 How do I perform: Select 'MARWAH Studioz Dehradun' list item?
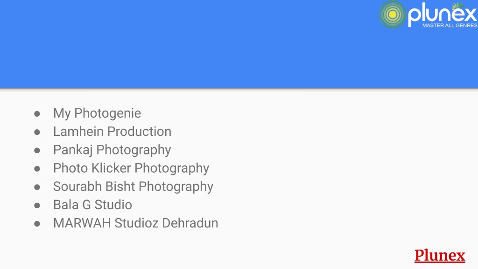[136, 223]
